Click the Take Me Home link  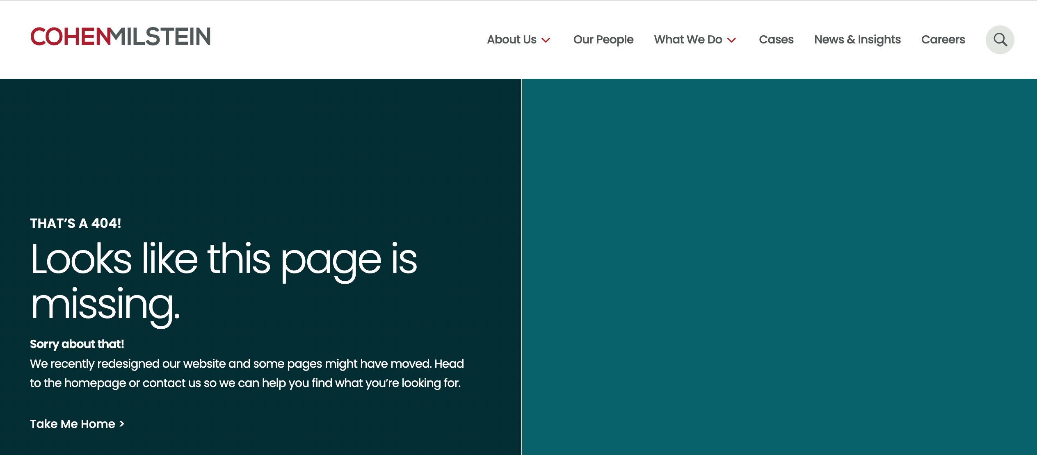[73, 424]
